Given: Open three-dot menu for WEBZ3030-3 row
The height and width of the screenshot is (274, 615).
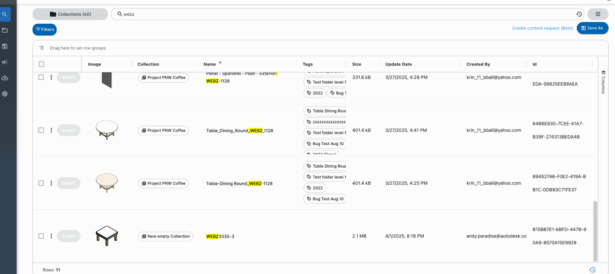Looking at the screenshot, I should (x=51, y=236).
